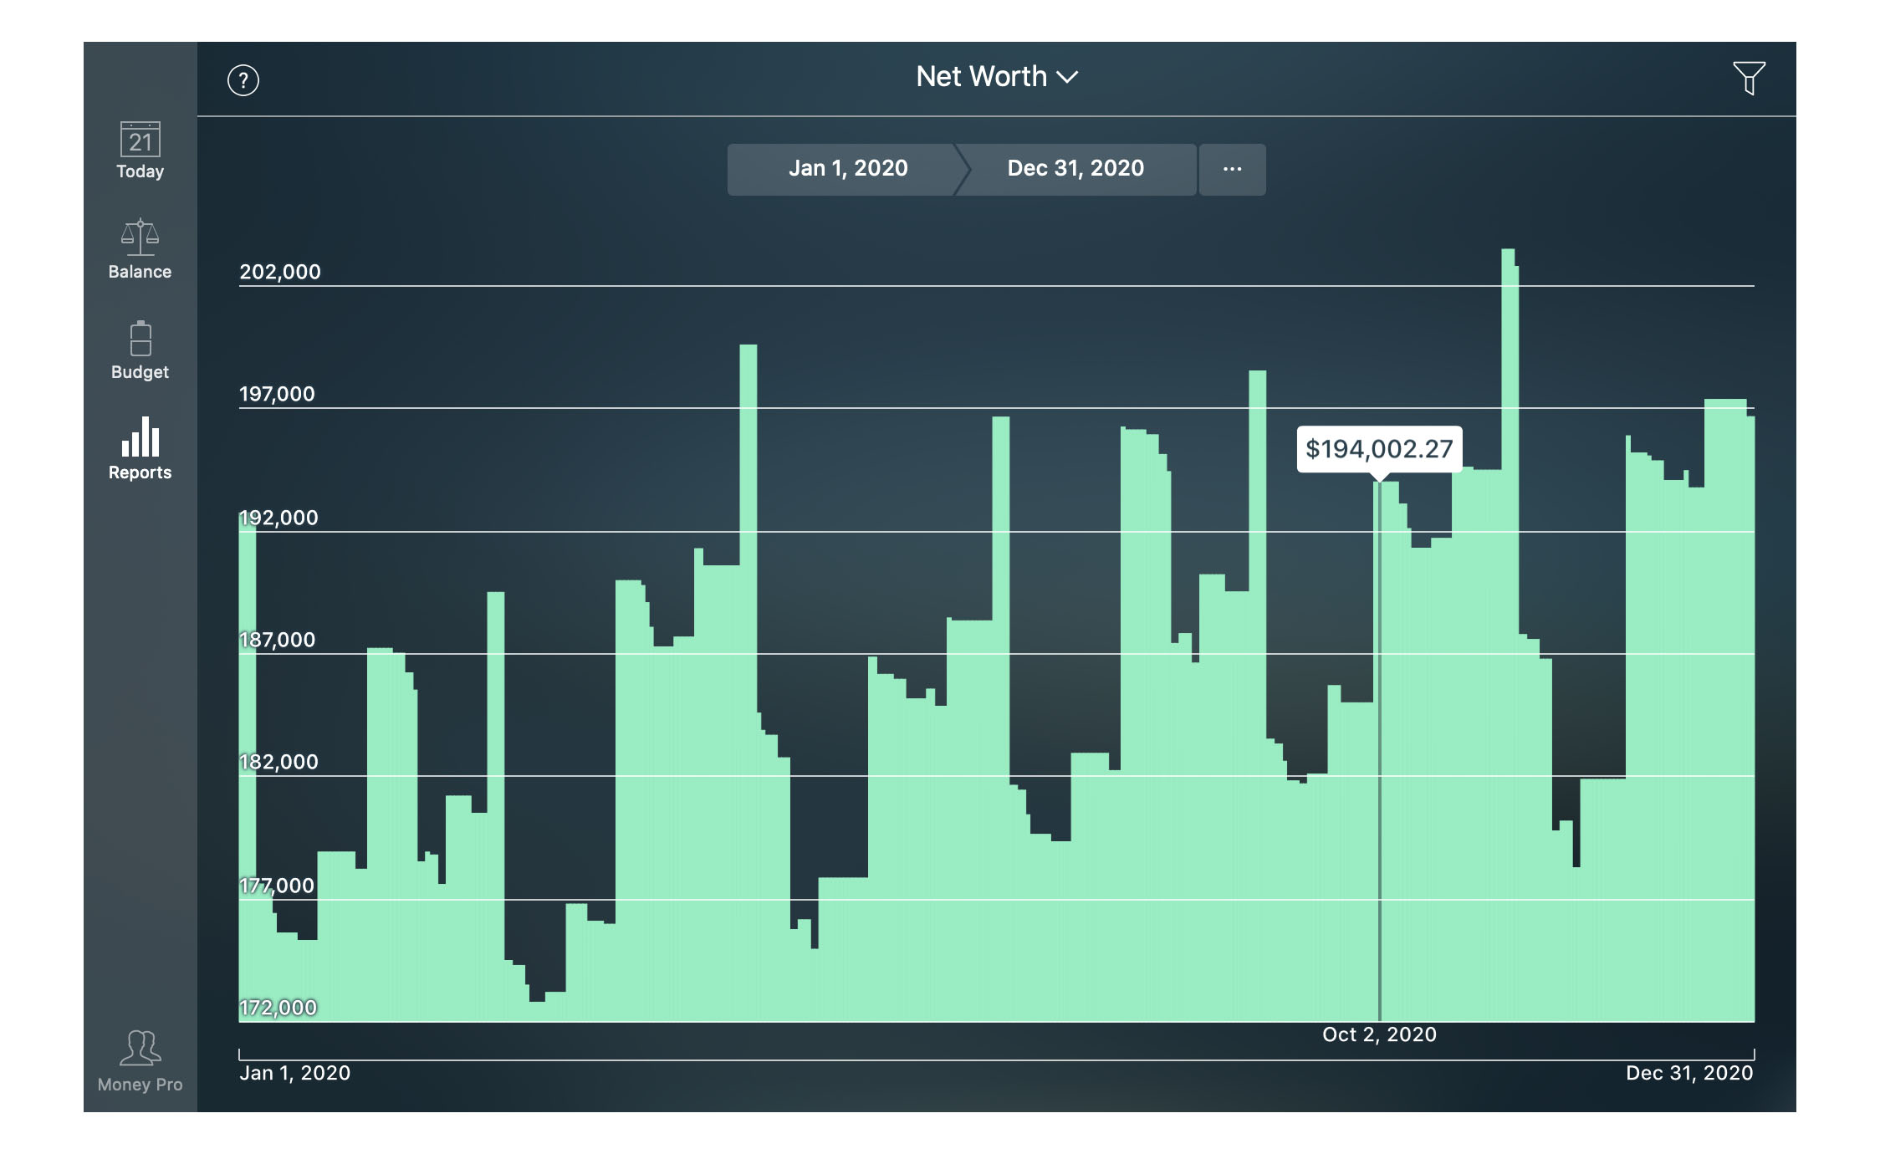Click the Oct 2, 2020 marker label
1880x1154 pixels.
(1379, 1034)
